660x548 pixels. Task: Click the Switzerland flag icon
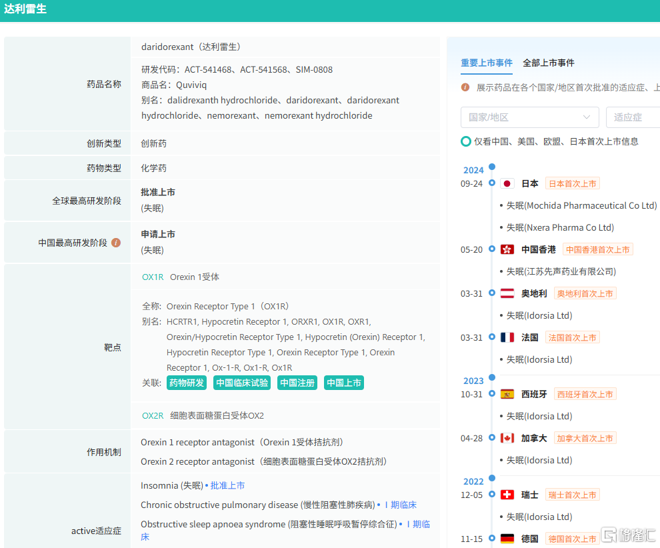(x=507, y=495)
